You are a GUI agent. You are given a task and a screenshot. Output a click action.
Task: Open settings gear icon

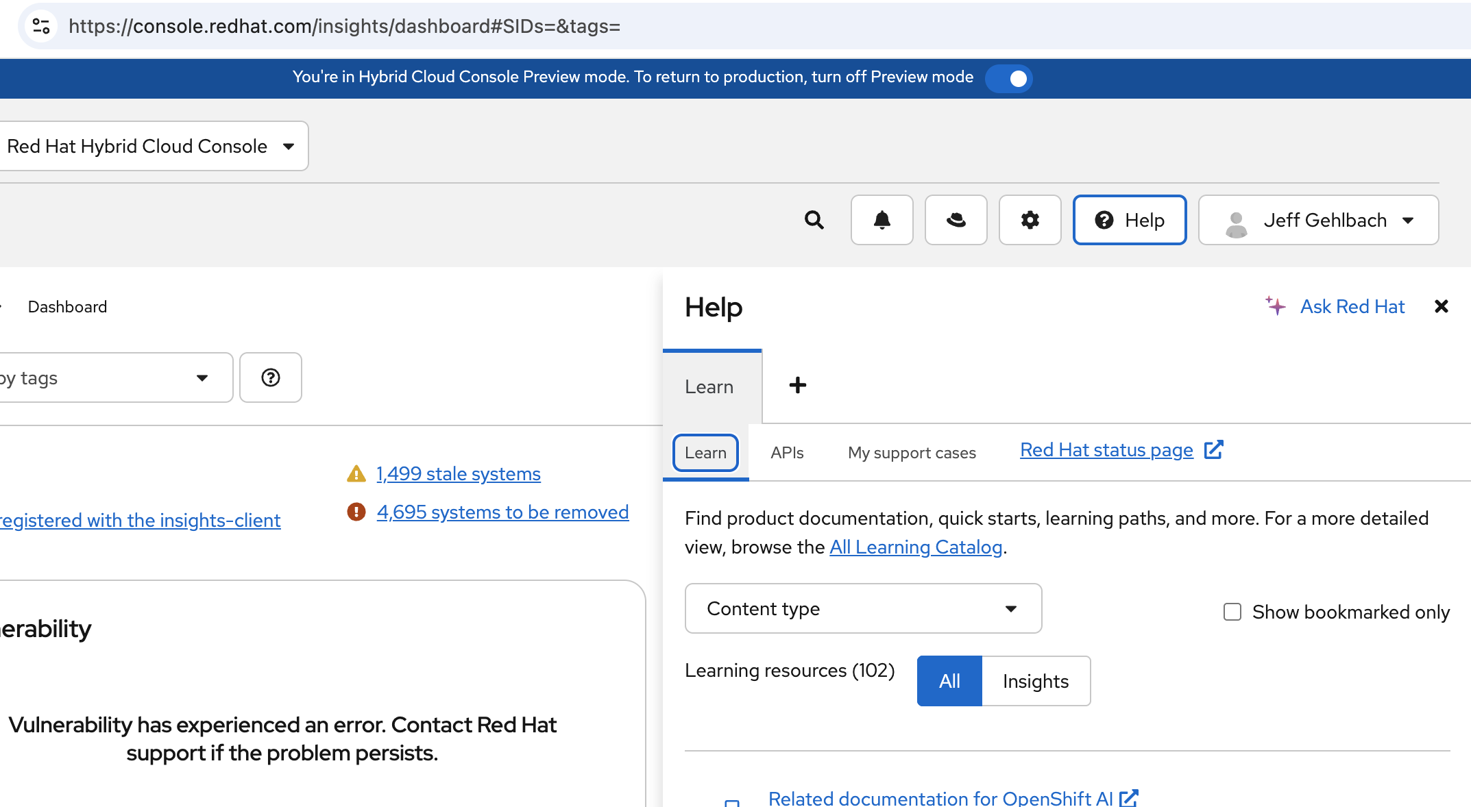pos(1030,220)
